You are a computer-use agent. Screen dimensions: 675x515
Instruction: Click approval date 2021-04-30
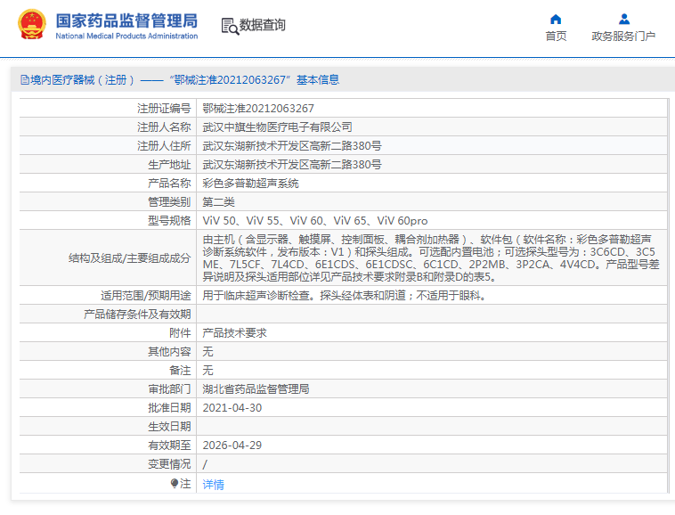[x=232, y=408]
